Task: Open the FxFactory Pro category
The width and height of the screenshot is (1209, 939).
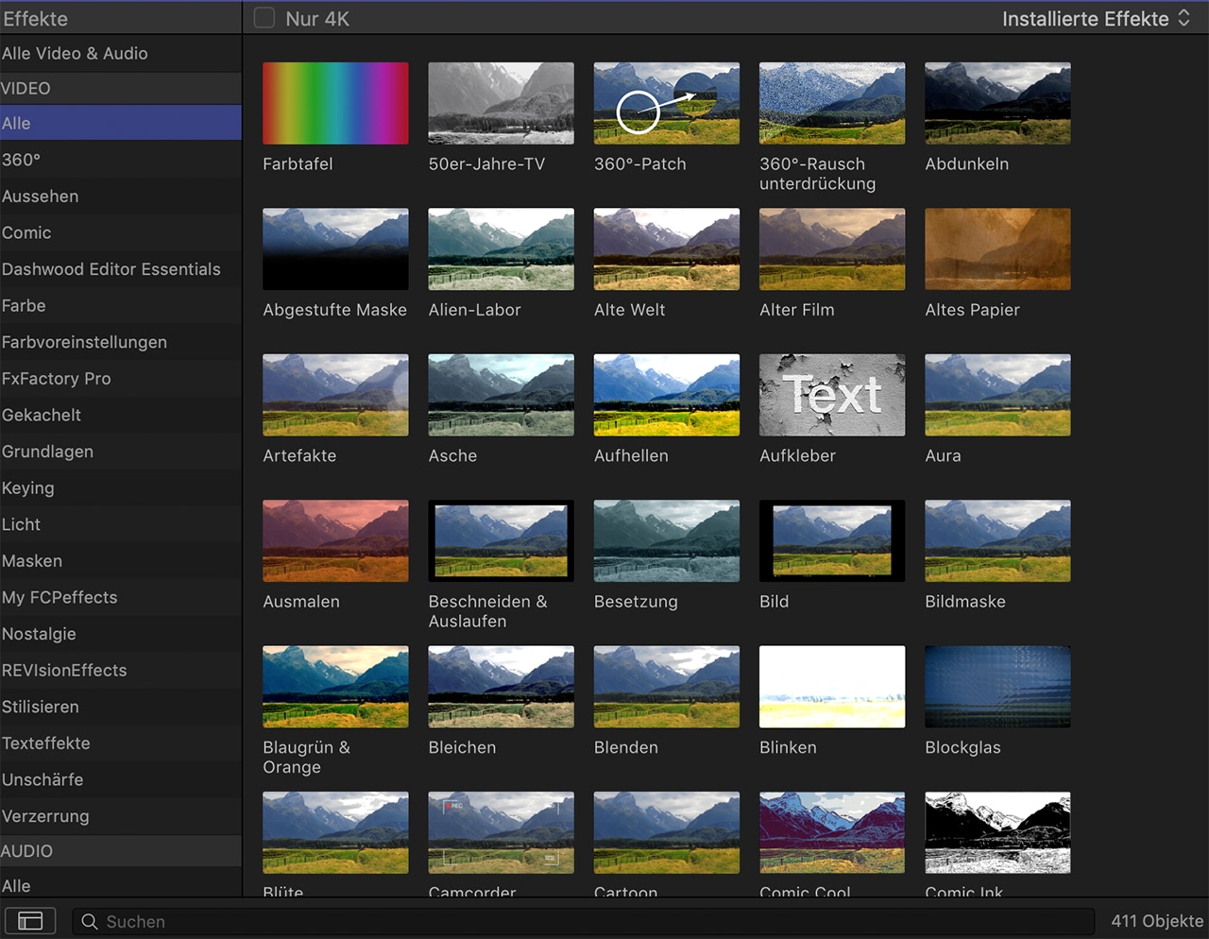Action: 57,379
